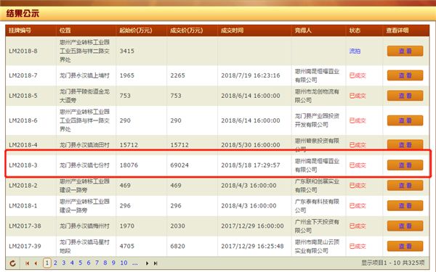Click 已成交 status in LM2018-3 row
Screen dimensions: 436x272
click(358, 165)
